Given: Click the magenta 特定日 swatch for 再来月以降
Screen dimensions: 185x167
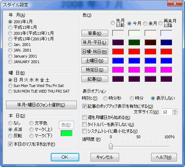Looking at the screenshot, I should tap(166, 70).
